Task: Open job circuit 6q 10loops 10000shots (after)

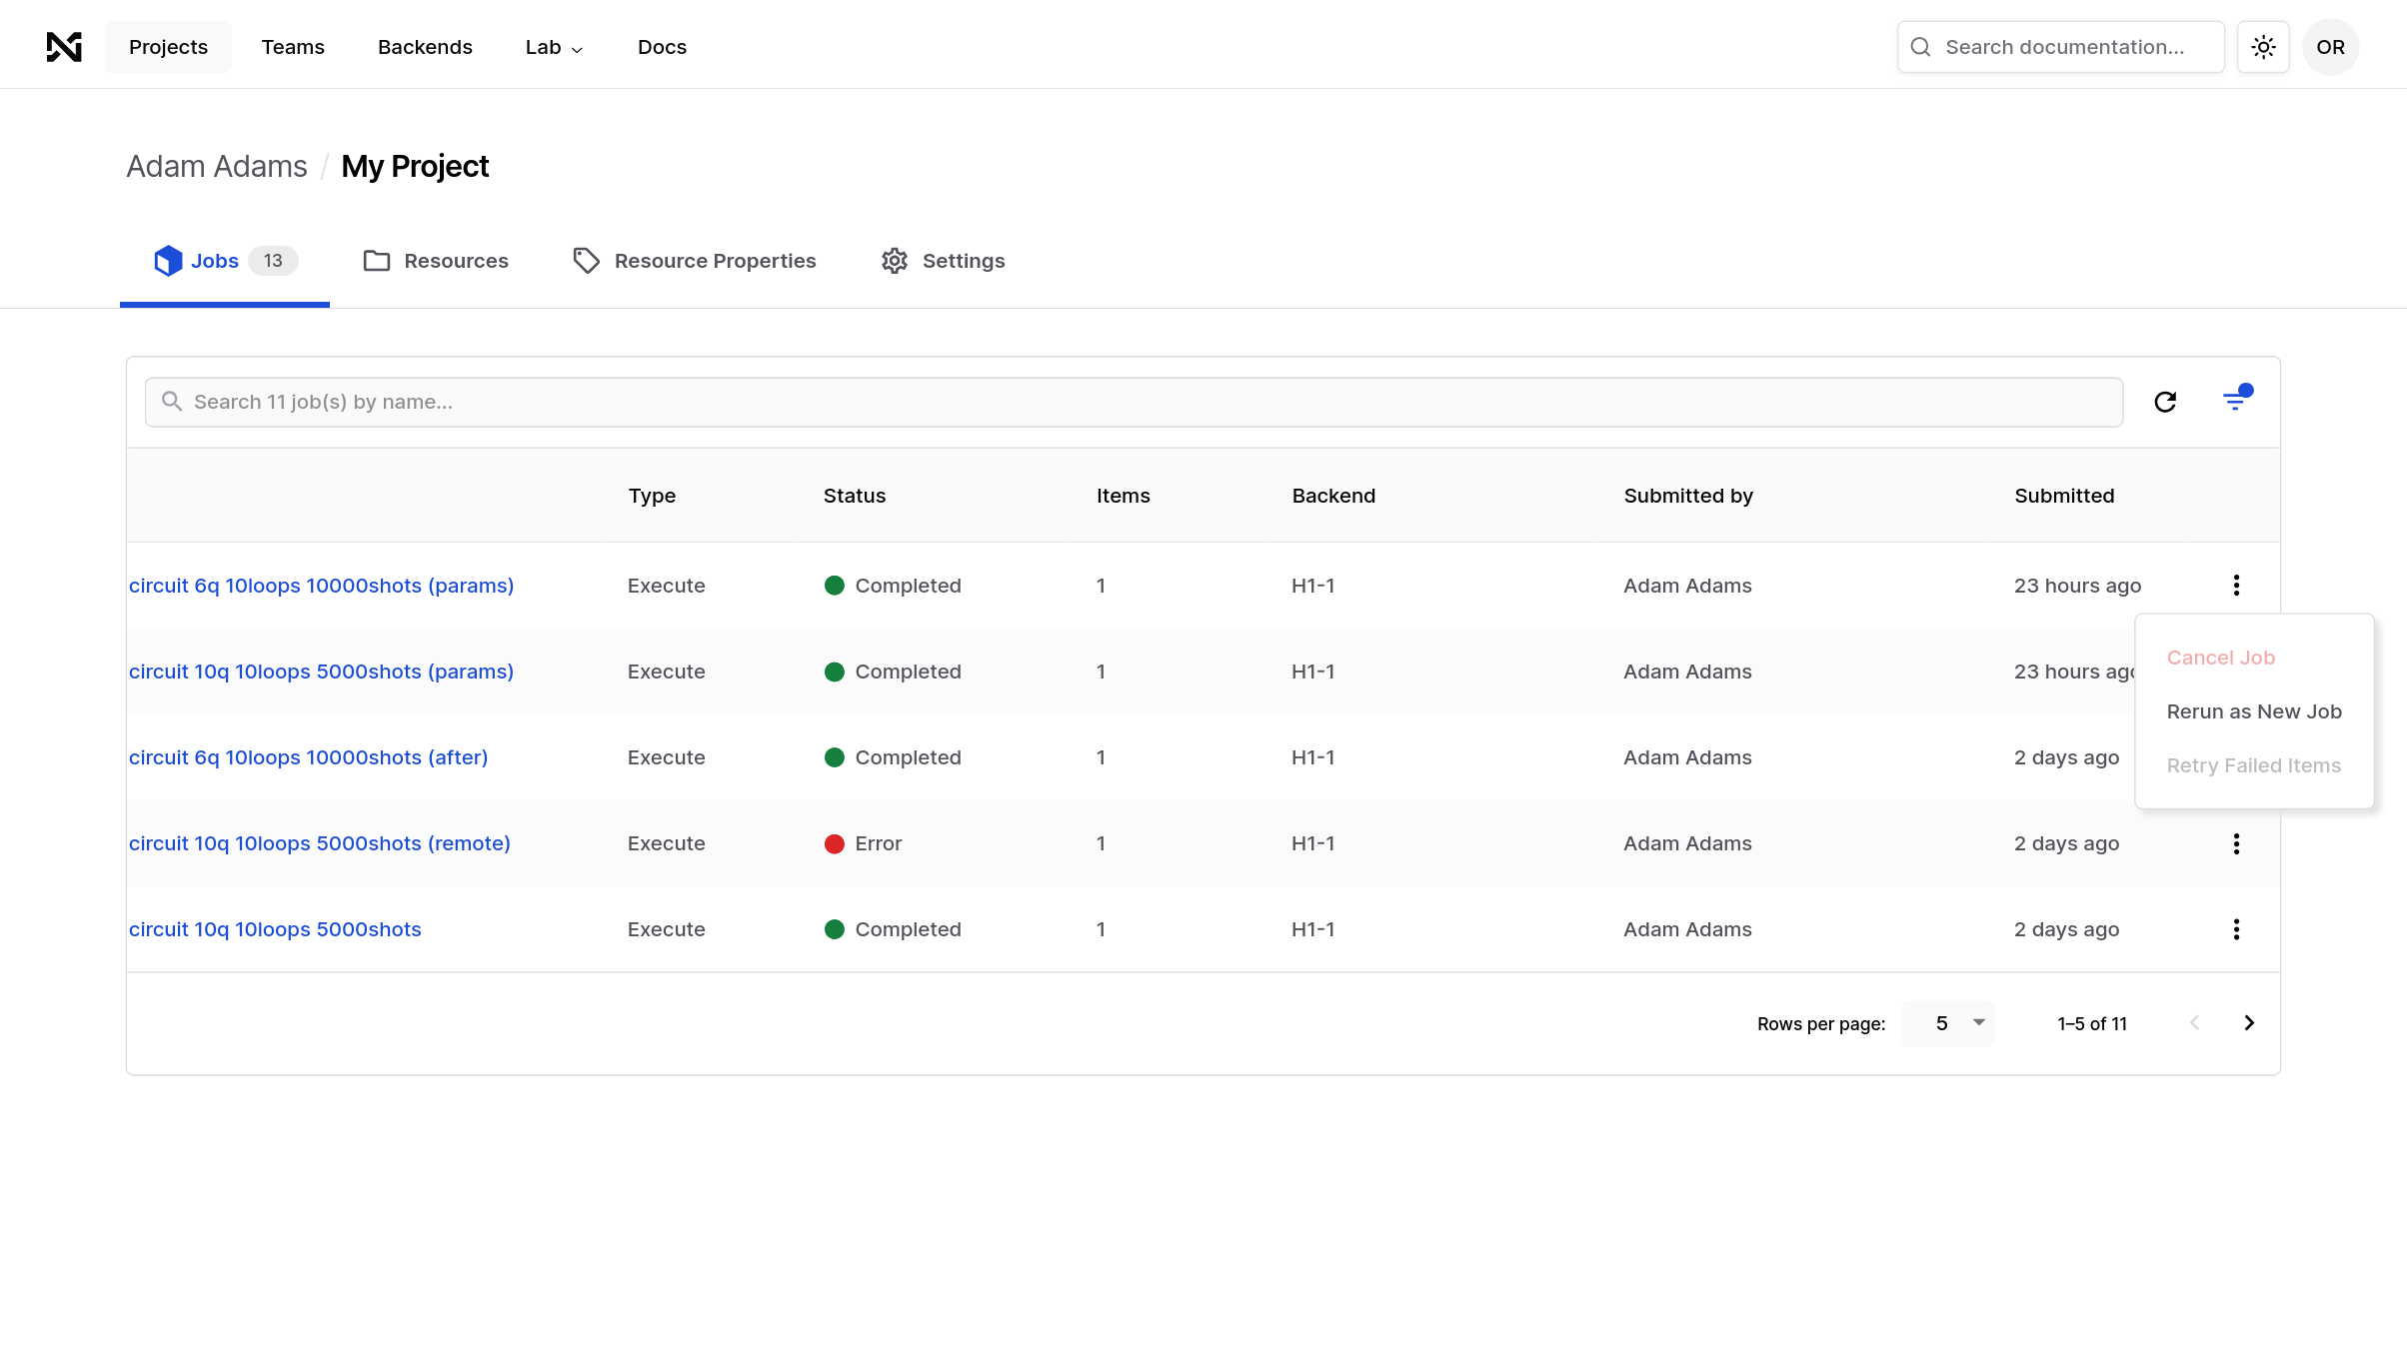Action: [308, 757]
